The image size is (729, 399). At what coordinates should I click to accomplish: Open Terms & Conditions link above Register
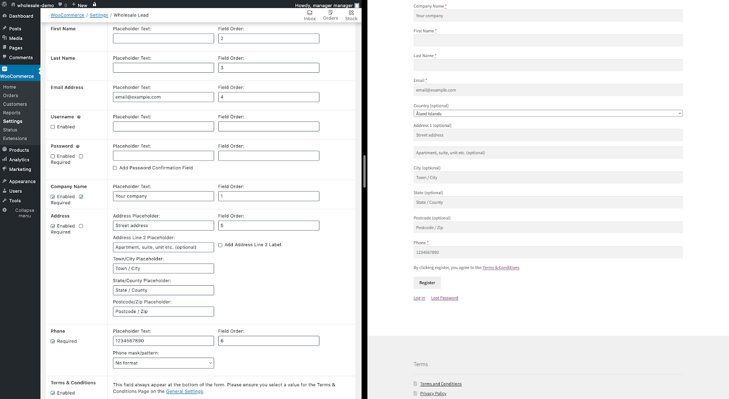click(x=501, y=268)
